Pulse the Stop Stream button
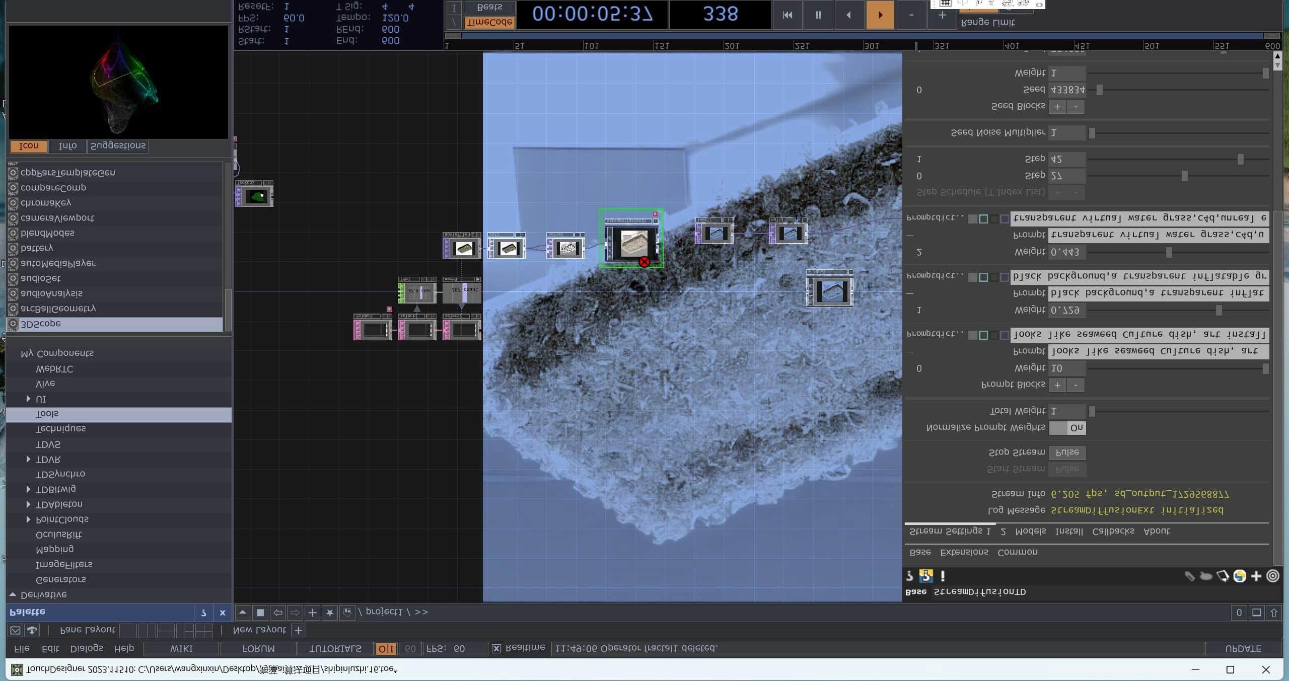 point(1067,452)
